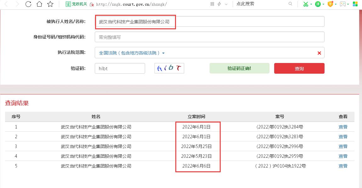Screen dimensions: 362x188
Task: Click the colored apps grid icon
Action: coord(355,4)
